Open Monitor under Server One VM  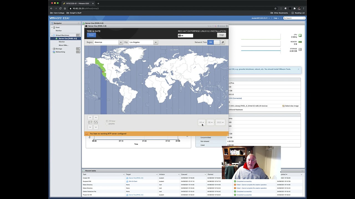(x=62, y=42)
